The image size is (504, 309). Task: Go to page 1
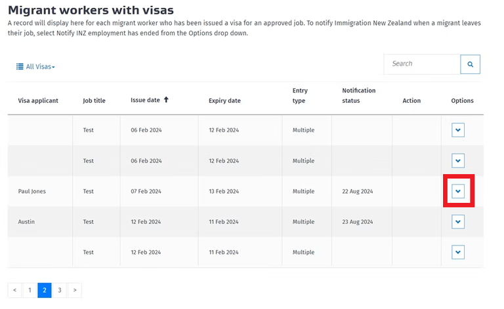coord(30,290)
